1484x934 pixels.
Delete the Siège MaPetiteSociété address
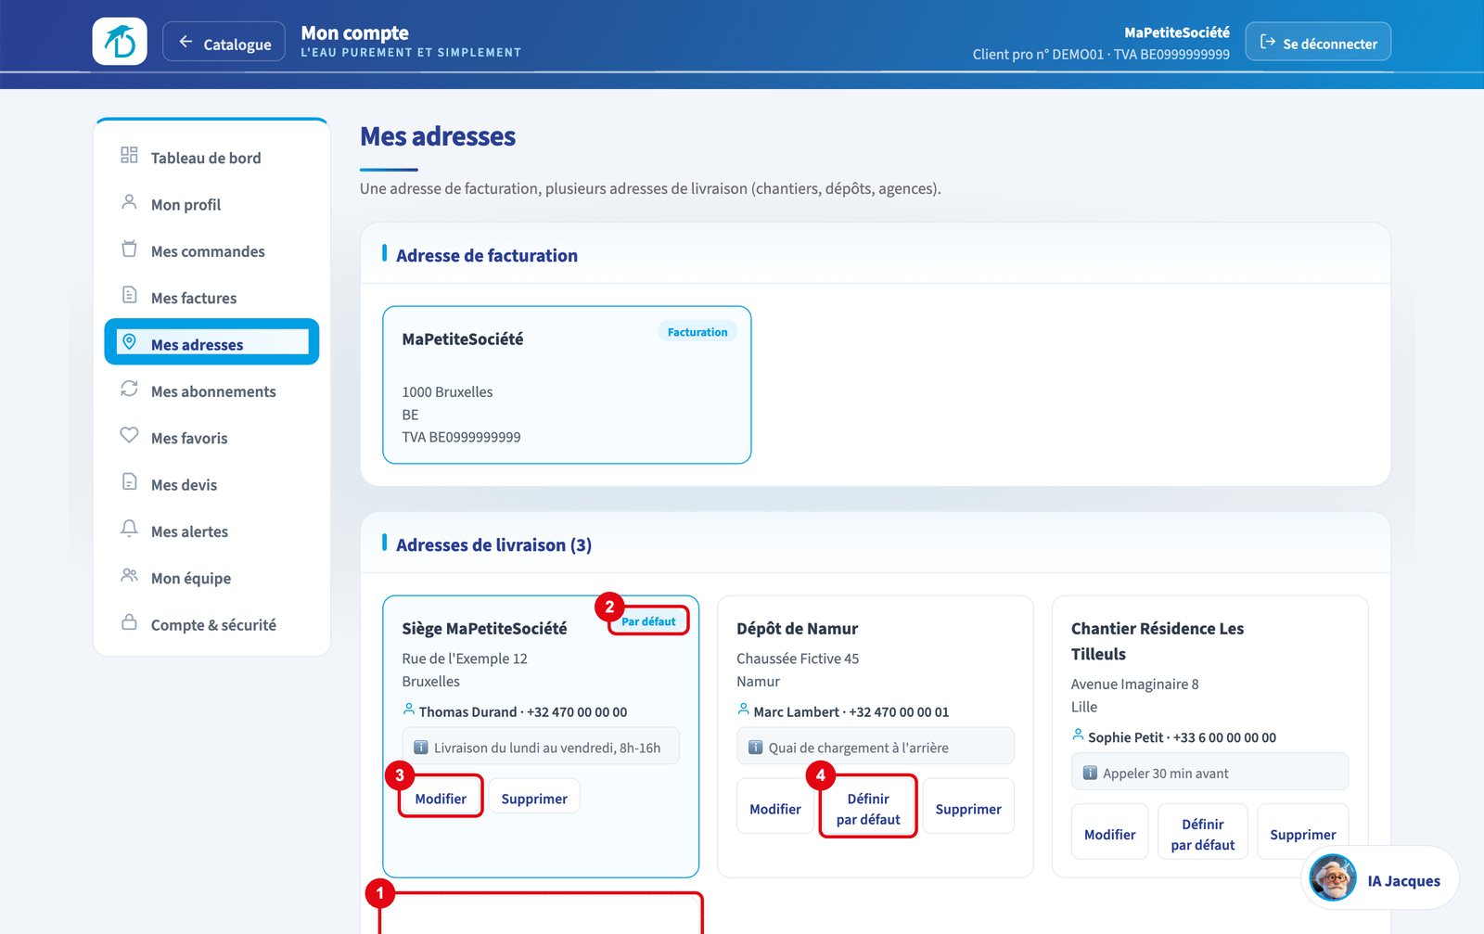(534, 797)
